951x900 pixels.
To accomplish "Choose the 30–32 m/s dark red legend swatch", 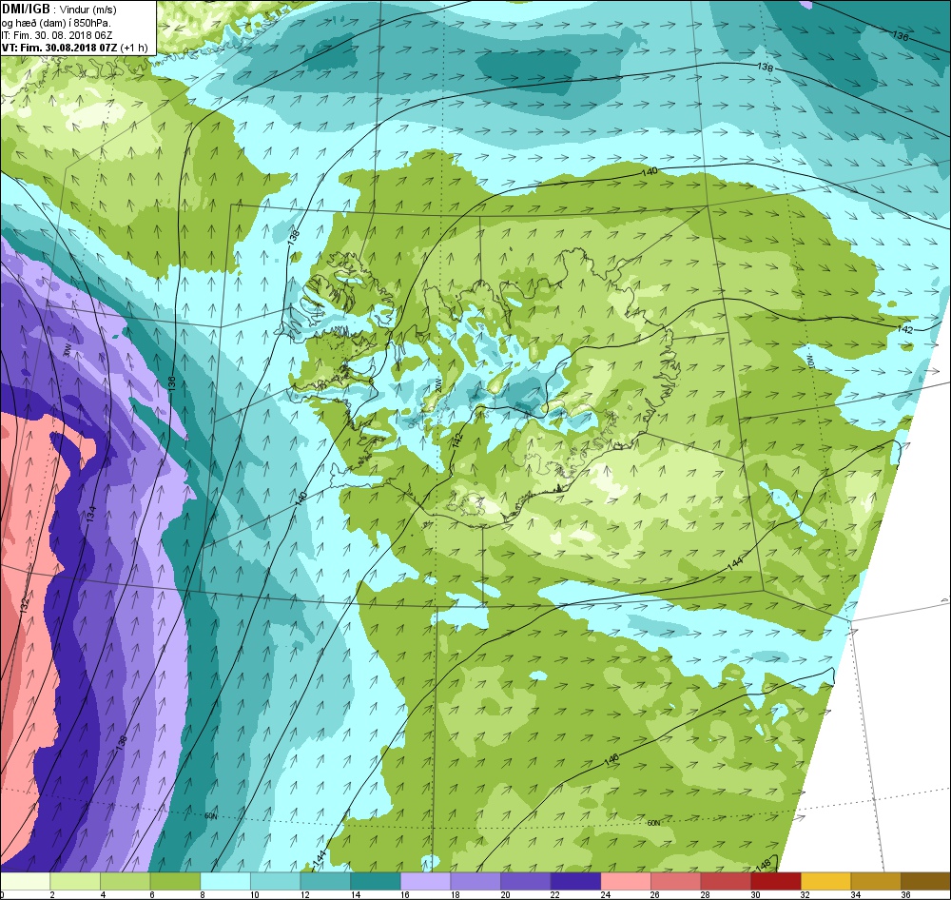I will point(776,881).
